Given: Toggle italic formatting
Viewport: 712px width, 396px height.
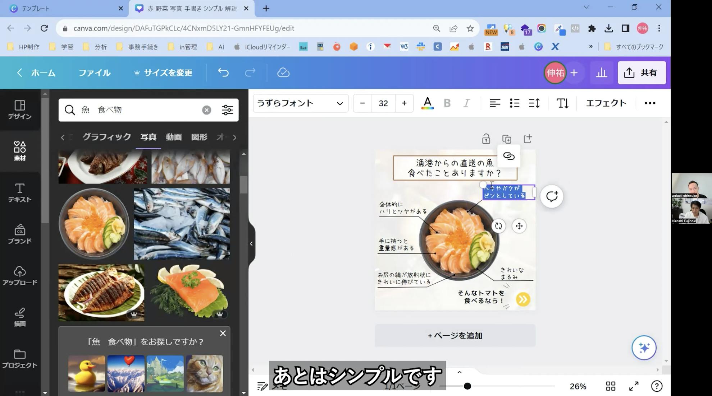Looking at the screenshot, I should coord(466,103).
